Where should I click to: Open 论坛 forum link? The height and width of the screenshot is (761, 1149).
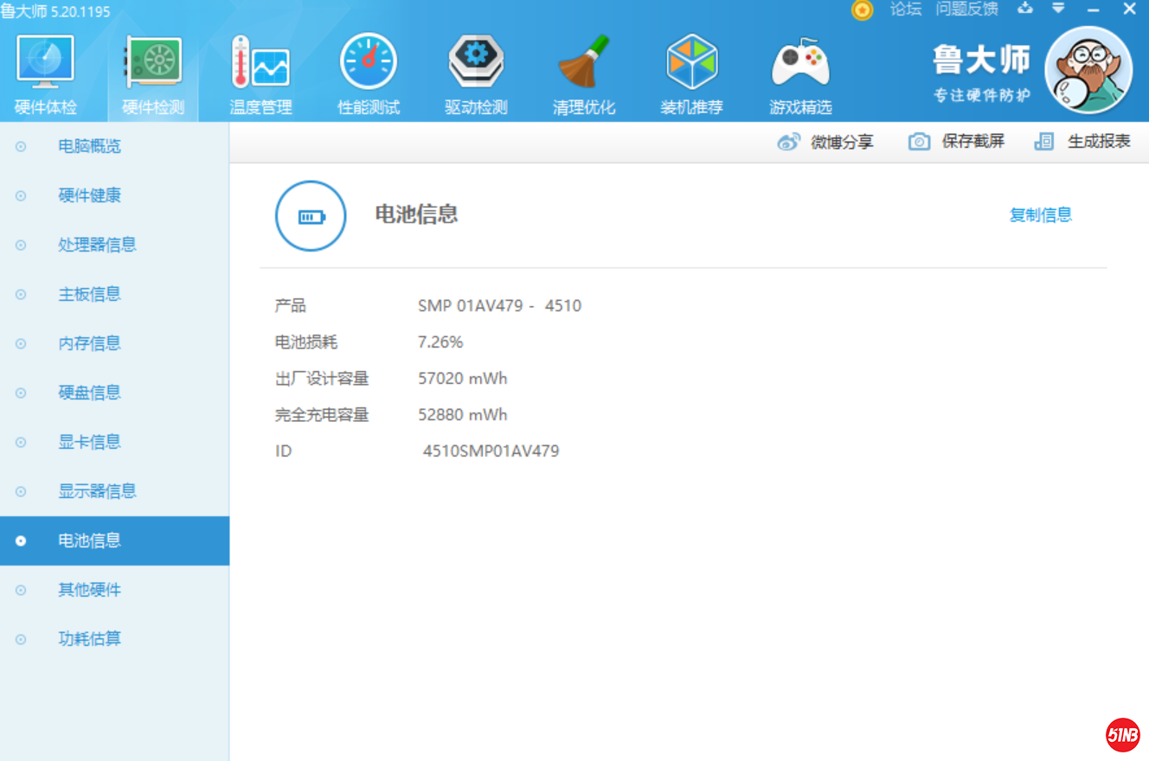[x=906, y=10]
